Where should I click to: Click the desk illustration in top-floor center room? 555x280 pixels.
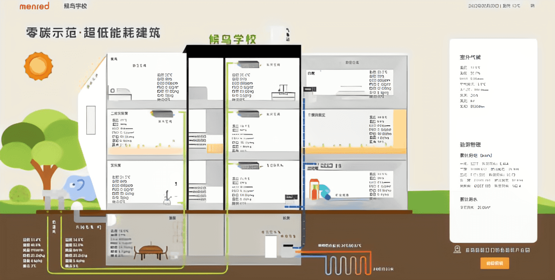(283, 93)
